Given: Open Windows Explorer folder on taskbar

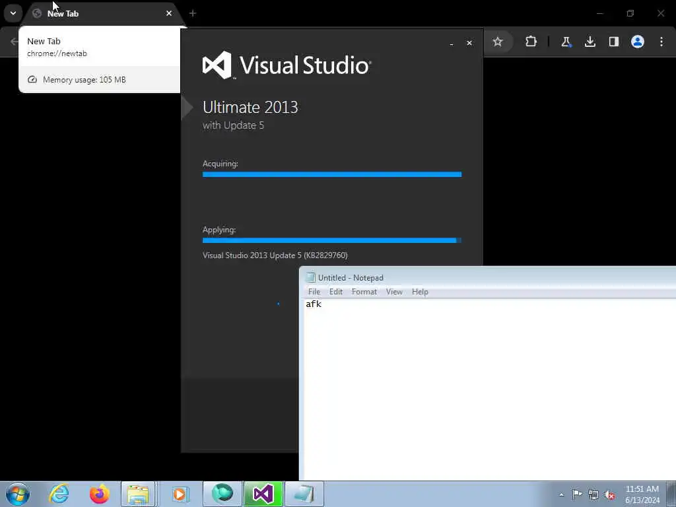Looking at the screenshot, I should tap(138, 494).
